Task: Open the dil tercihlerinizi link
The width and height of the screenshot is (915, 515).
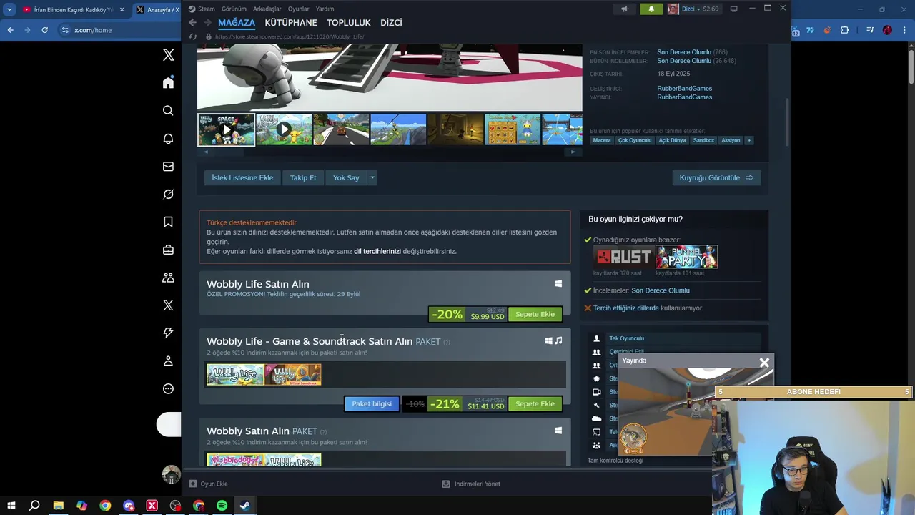Action: click(377, 251)
